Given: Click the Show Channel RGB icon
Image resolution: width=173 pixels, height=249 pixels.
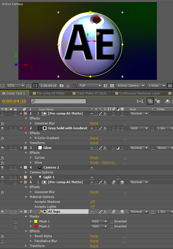Looking at the screenshot, I should pos(74,86).
